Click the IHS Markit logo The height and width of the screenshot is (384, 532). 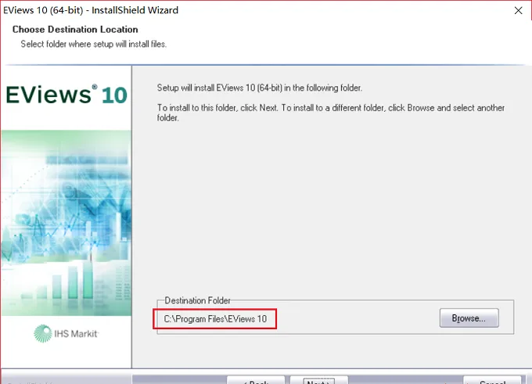pos(66,333)
